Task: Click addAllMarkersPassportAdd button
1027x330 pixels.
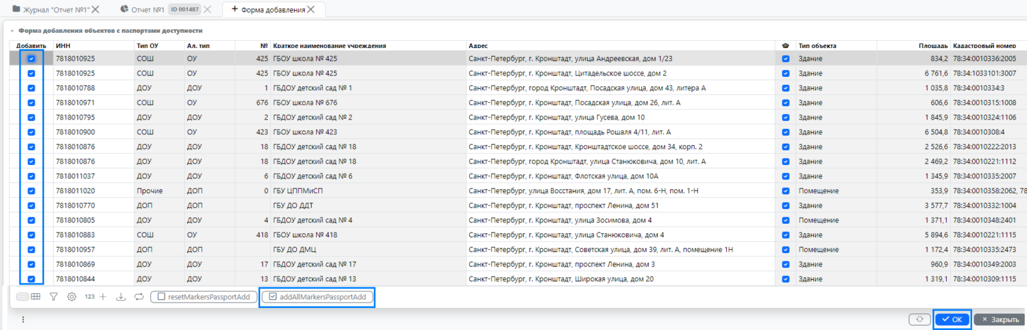Action: coord(317,297)
